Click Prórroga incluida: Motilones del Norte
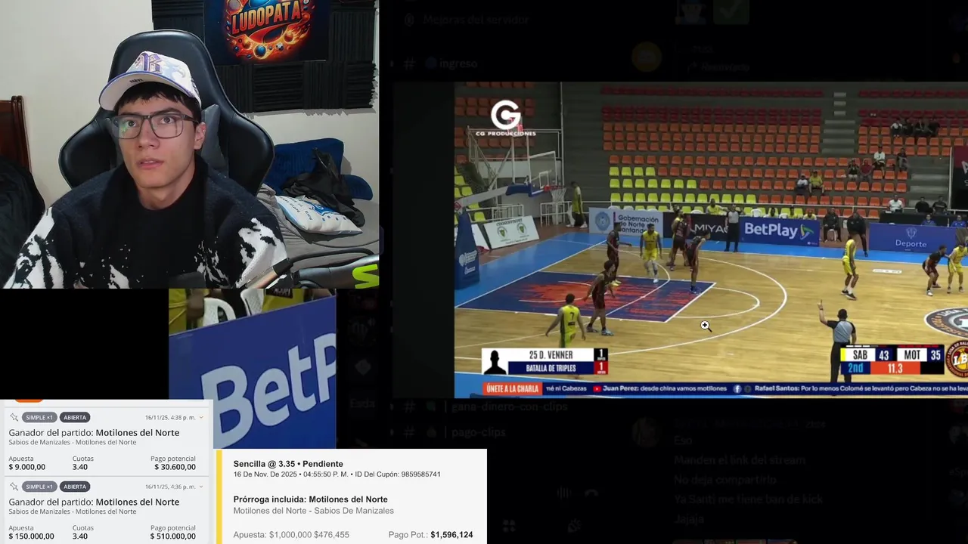 click(x=310, y=499)
